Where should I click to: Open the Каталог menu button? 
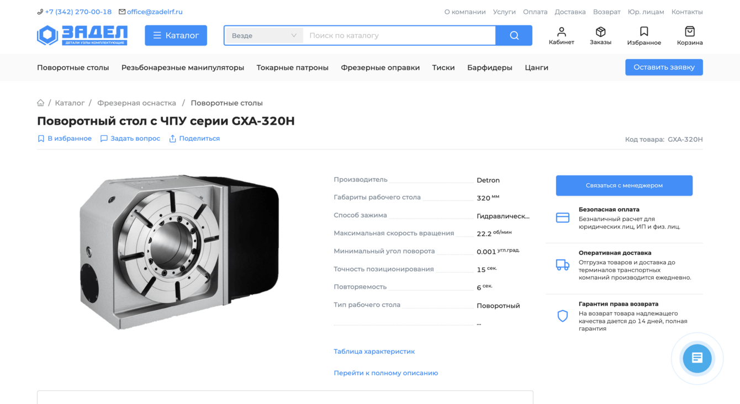pos(176,35)
